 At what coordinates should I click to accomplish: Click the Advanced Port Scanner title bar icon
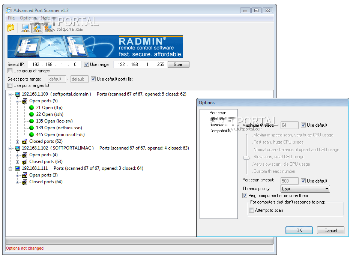click(9, 10)
